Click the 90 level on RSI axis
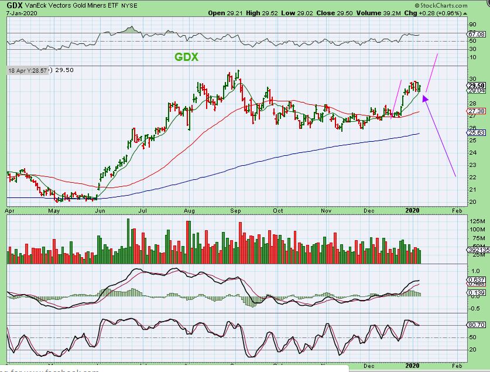This screenshot has height=372, width=490. [473, 25]
